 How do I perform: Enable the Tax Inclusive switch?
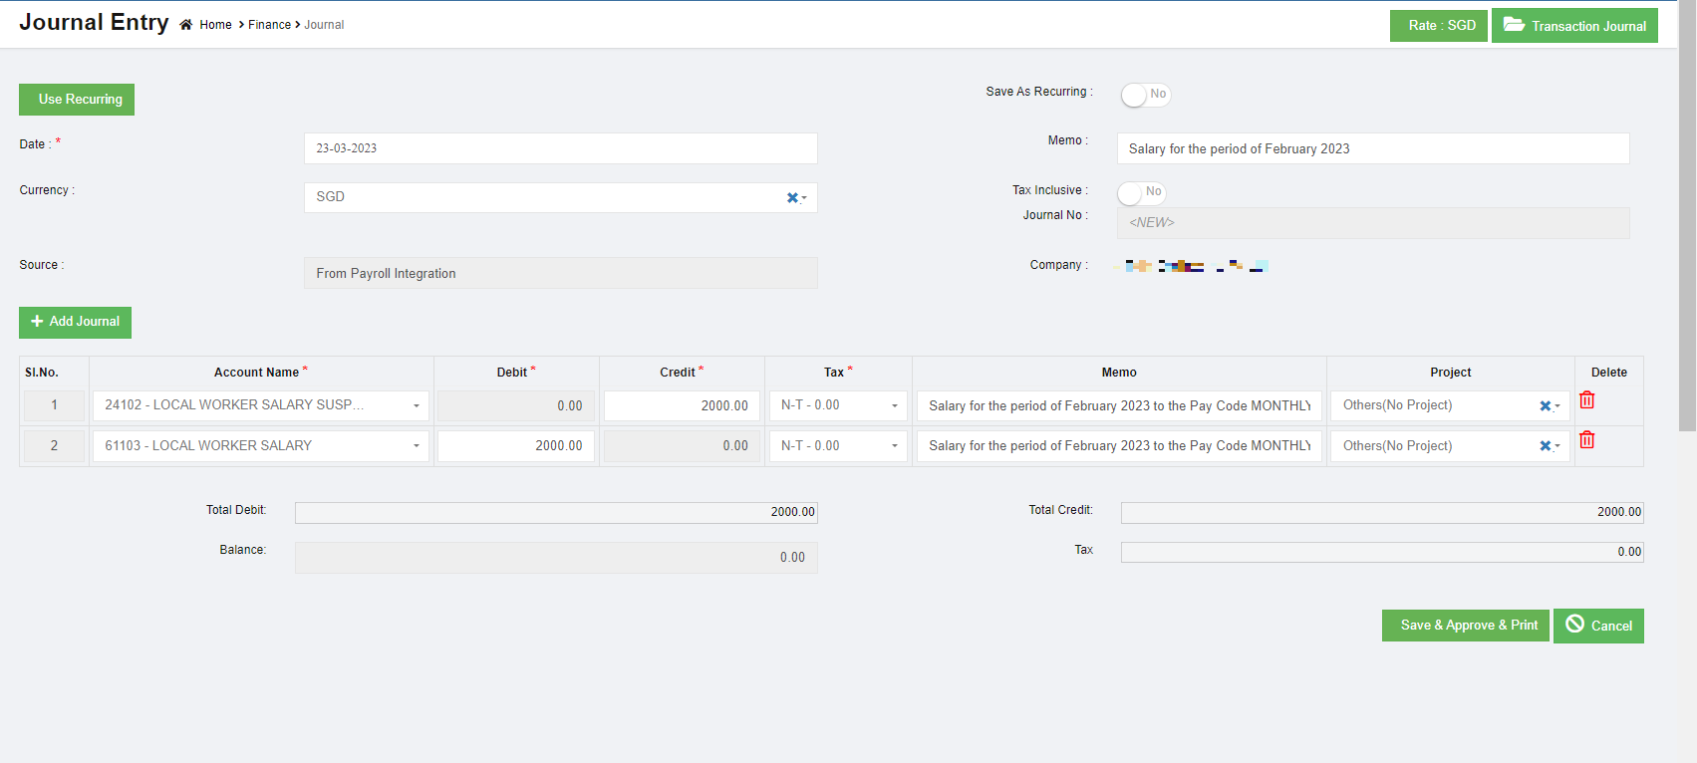click(x=1141, y=192)
